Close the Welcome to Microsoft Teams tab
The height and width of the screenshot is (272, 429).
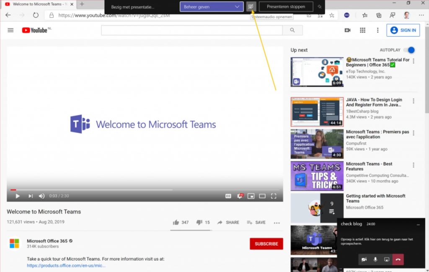pyautogui.click(x=72, y=4)
